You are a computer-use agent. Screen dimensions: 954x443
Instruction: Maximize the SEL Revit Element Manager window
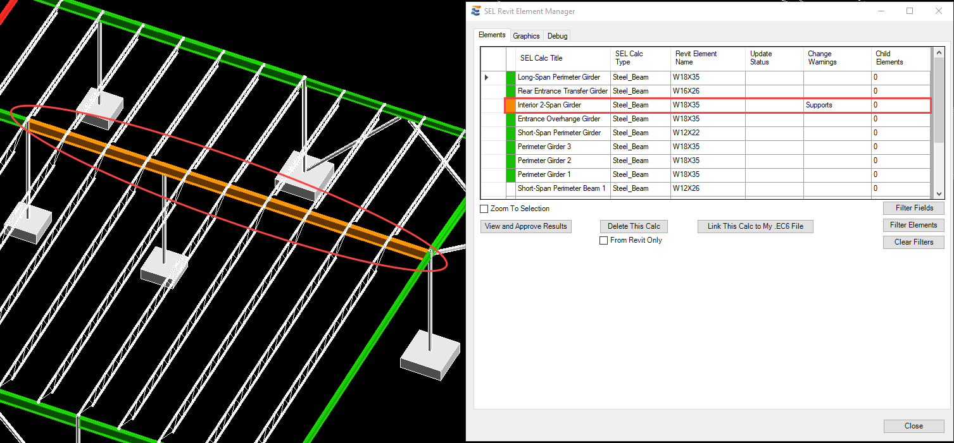tap(910, 11)
